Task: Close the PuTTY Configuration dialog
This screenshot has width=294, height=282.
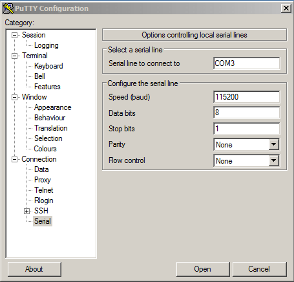Action: (286, 8)
